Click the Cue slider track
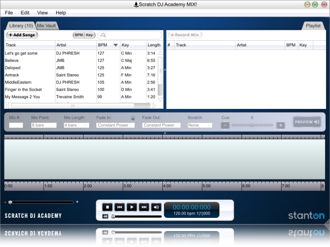 click(252, 125)
